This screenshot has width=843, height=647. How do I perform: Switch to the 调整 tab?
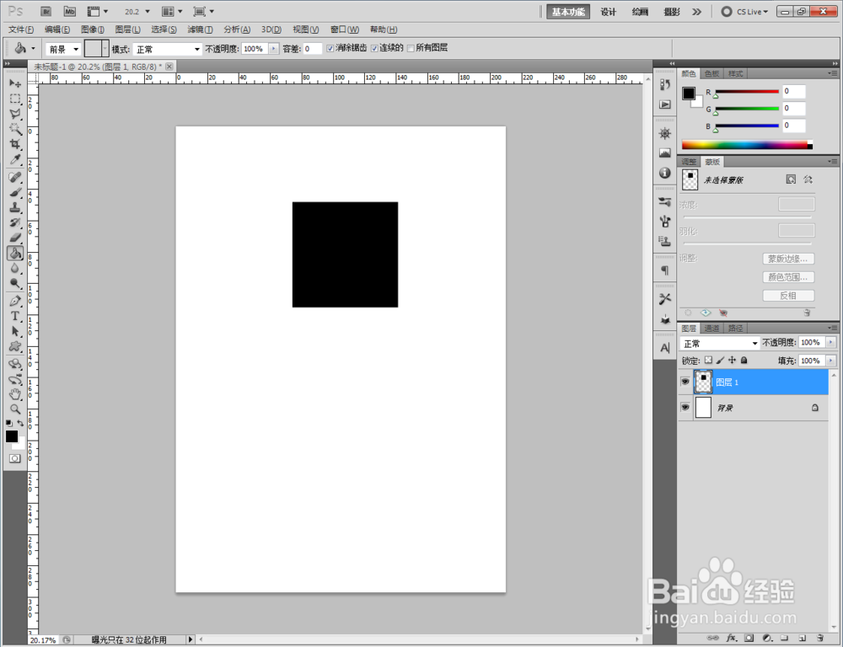pyautogui.click(x=689, y=162)
